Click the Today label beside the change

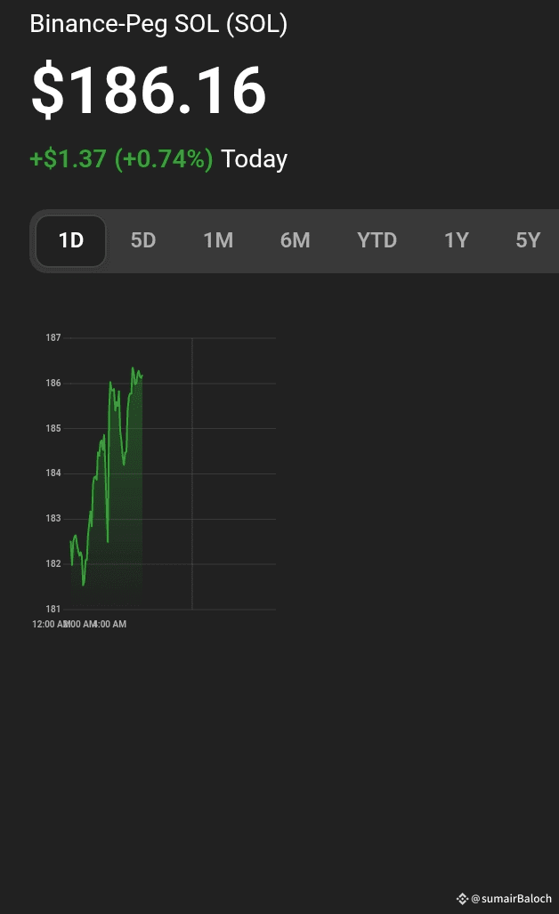[x=254, y=159]
